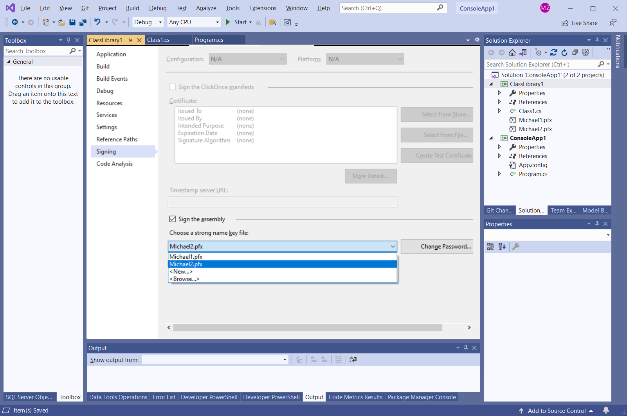Click the Open File folder icon
This screenshot has height=416, width=627.
61,22
